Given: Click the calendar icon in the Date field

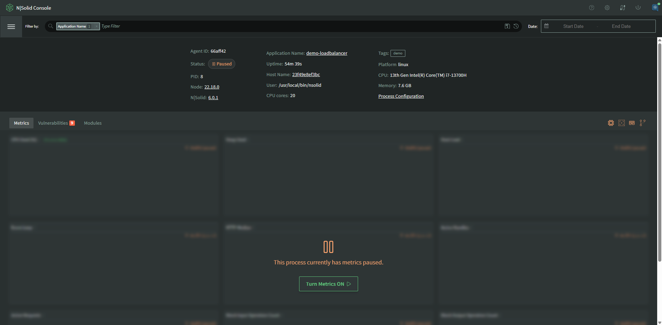Looking at the screenshot, I should 546,26.
